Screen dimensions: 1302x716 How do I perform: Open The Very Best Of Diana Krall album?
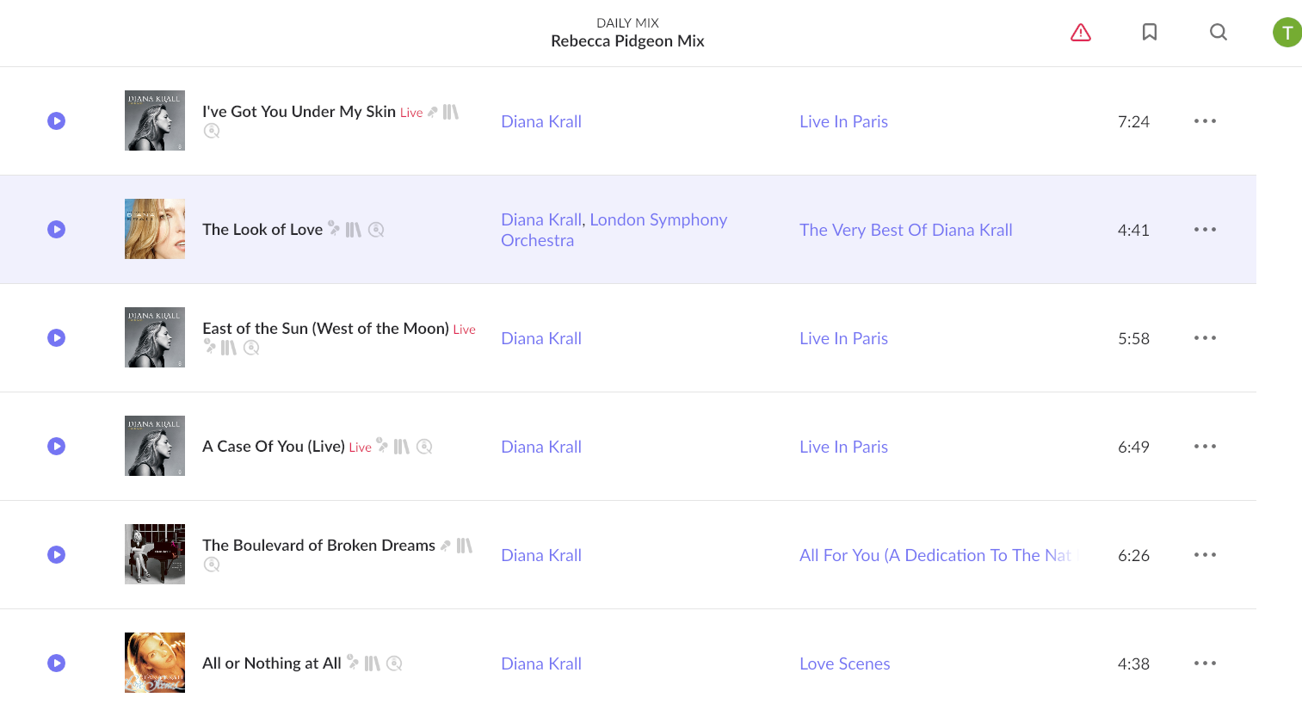click(x=906, y=230)
